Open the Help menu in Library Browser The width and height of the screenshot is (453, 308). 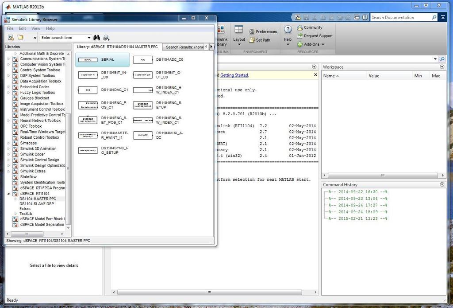click(50, 28)
